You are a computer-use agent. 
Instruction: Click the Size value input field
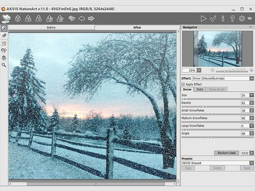(x=244, y=95)
